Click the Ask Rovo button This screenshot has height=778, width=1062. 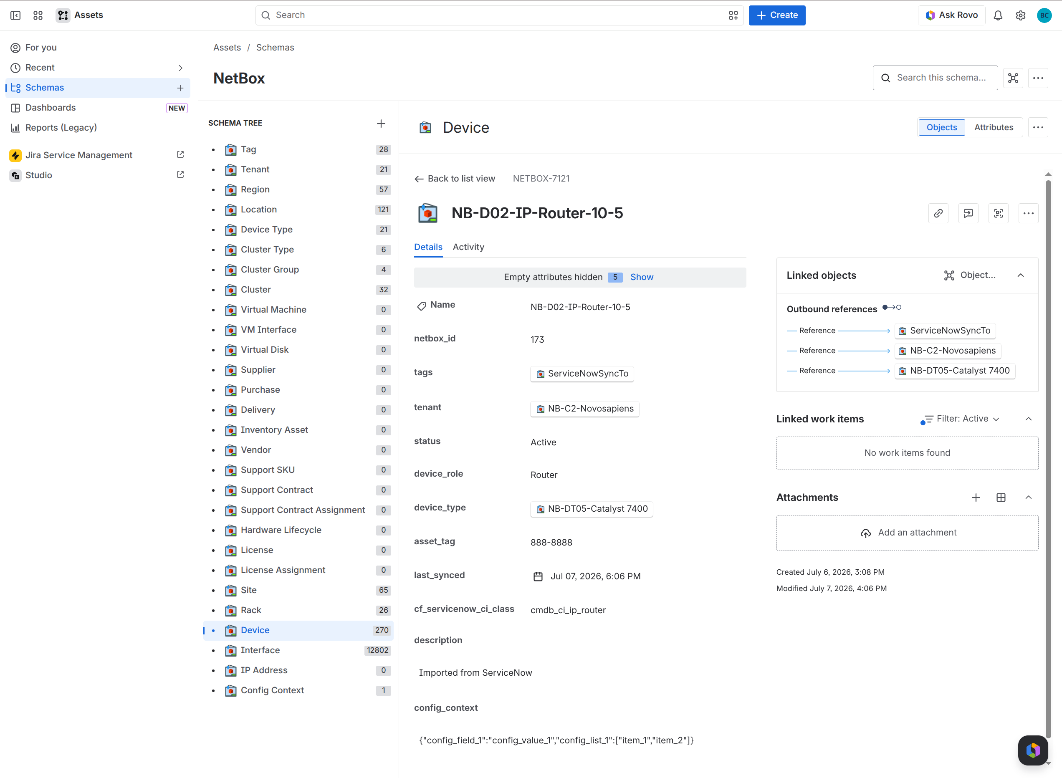[951, 15]
